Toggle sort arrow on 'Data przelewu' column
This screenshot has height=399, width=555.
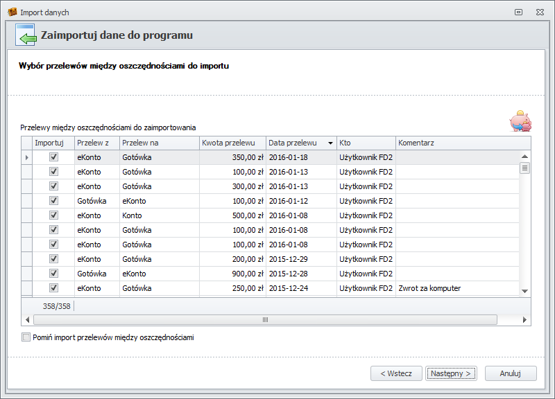pos(330,143)
